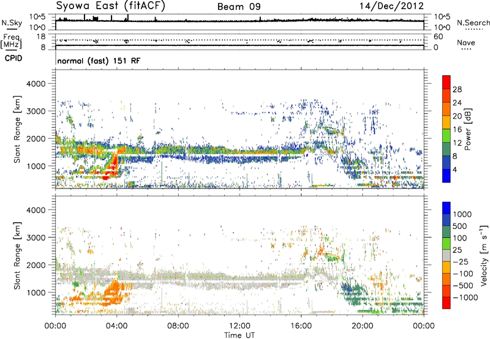Pick the light green segment of Power color bar

447,136
